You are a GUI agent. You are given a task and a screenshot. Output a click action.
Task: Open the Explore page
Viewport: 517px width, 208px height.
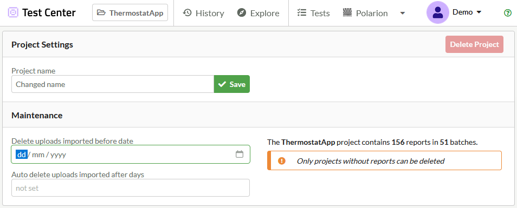258,13
